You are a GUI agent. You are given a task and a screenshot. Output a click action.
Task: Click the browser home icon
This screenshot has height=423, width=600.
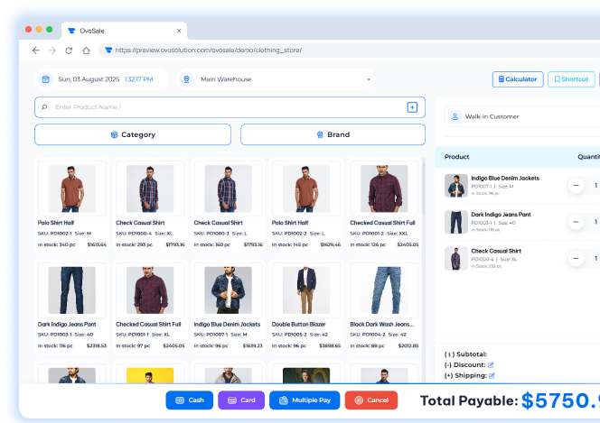click(x=86, y=51)
